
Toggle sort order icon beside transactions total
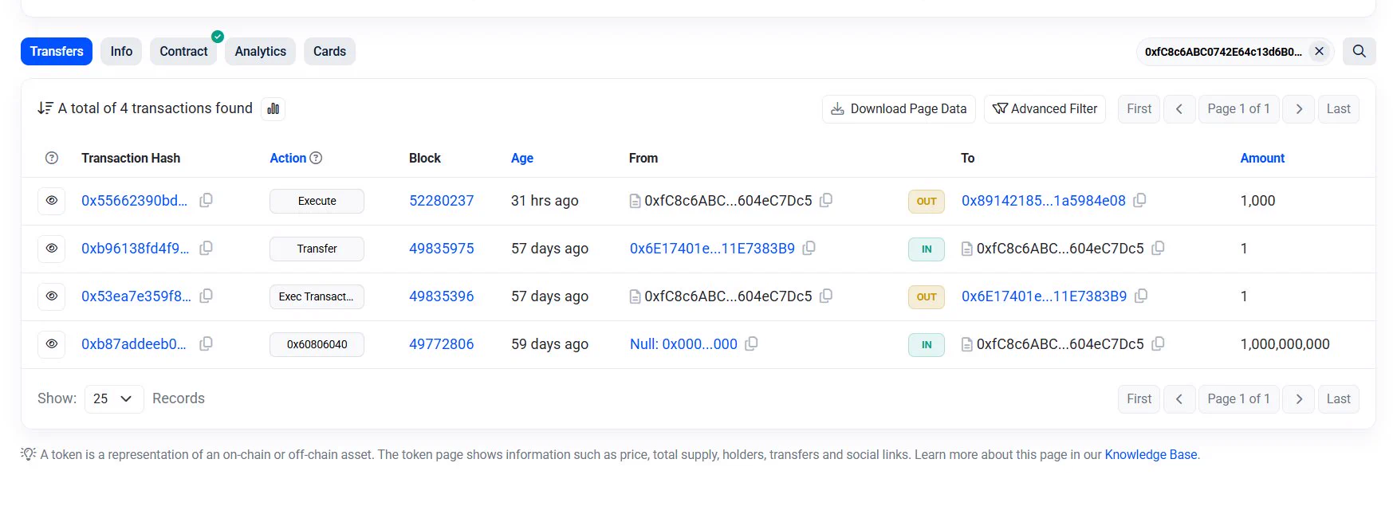[45, 108]
